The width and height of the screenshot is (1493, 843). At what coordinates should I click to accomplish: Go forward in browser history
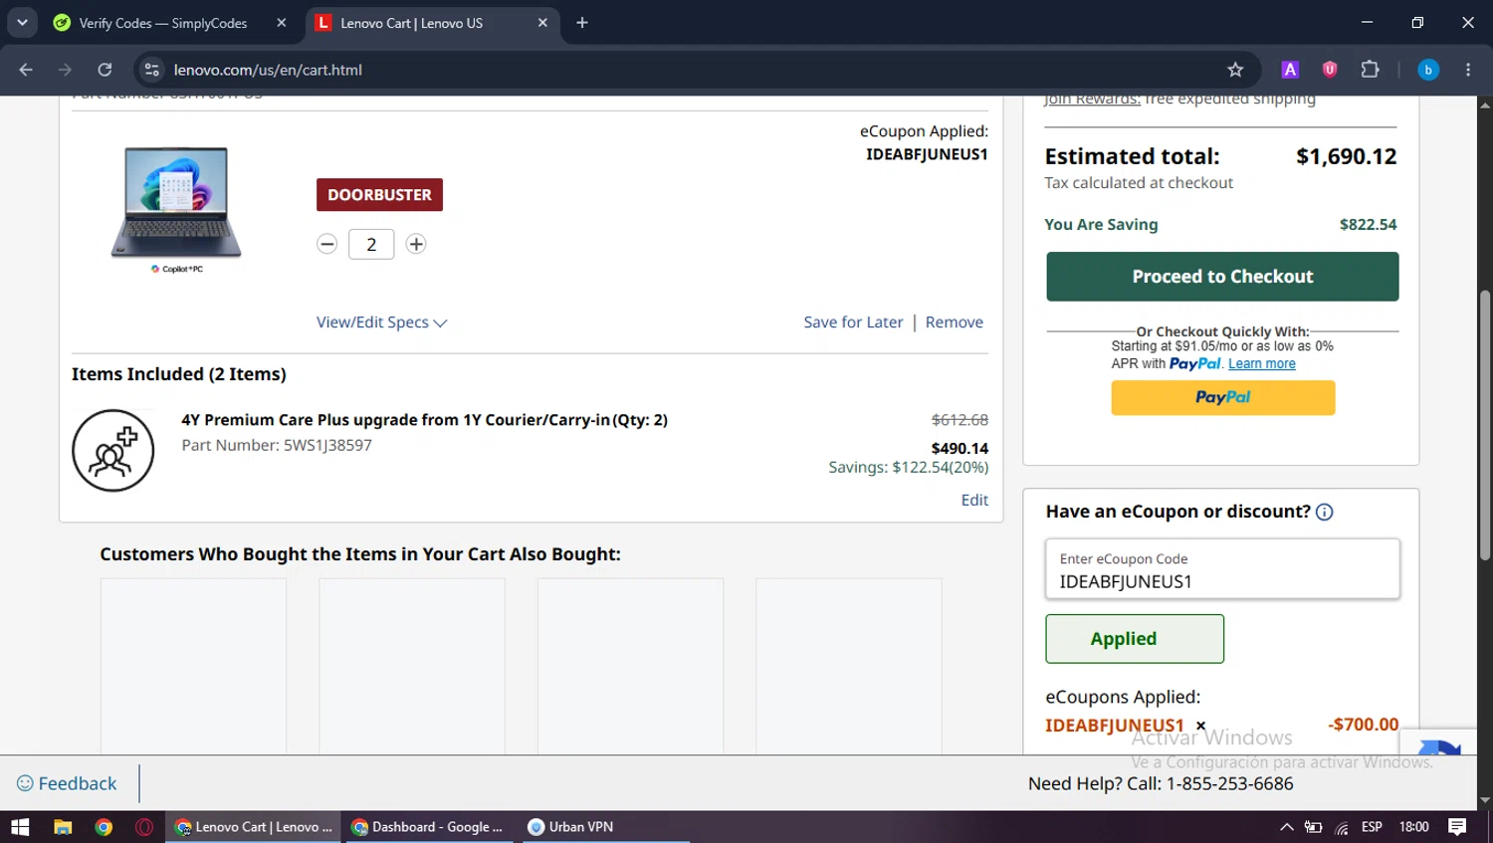65,70
